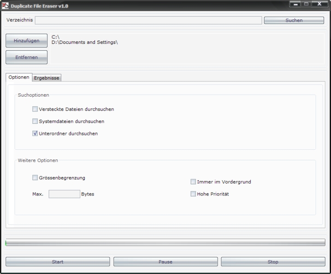The image size is (331, 274).
Task: Click the scan progress bar
Action: (165, 243)
